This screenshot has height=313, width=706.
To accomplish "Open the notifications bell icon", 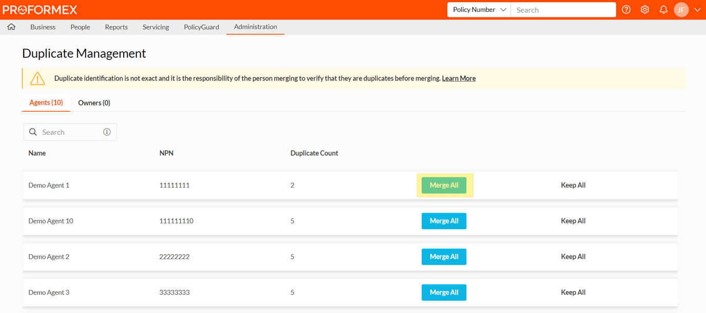I will pos(663,10).
